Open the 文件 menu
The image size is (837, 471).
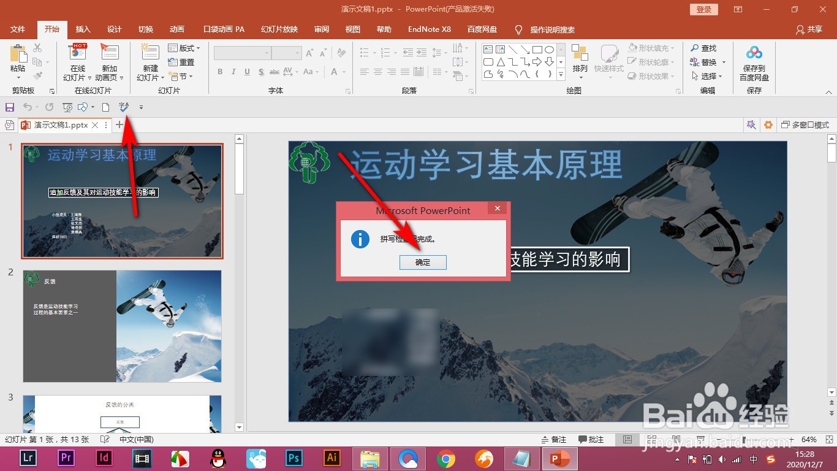tap(18, 29)
